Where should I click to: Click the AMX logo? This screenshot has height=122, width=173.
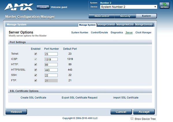[19, 7]
